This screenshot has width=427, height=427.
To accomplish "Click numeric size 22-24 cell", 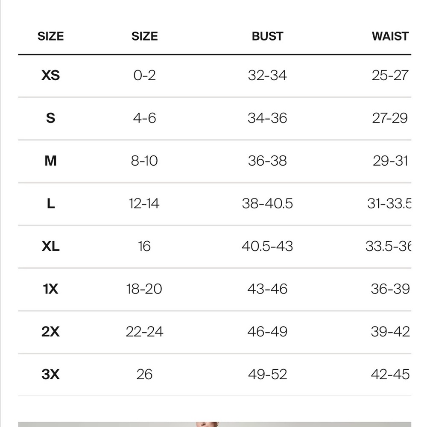I will [144, 331].
